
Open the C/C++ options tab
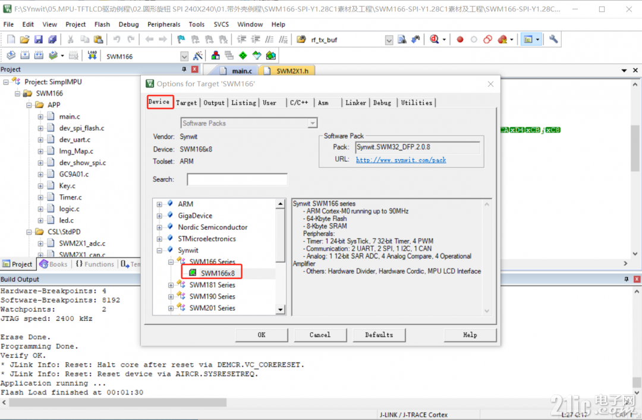click(x=299, y=103)
